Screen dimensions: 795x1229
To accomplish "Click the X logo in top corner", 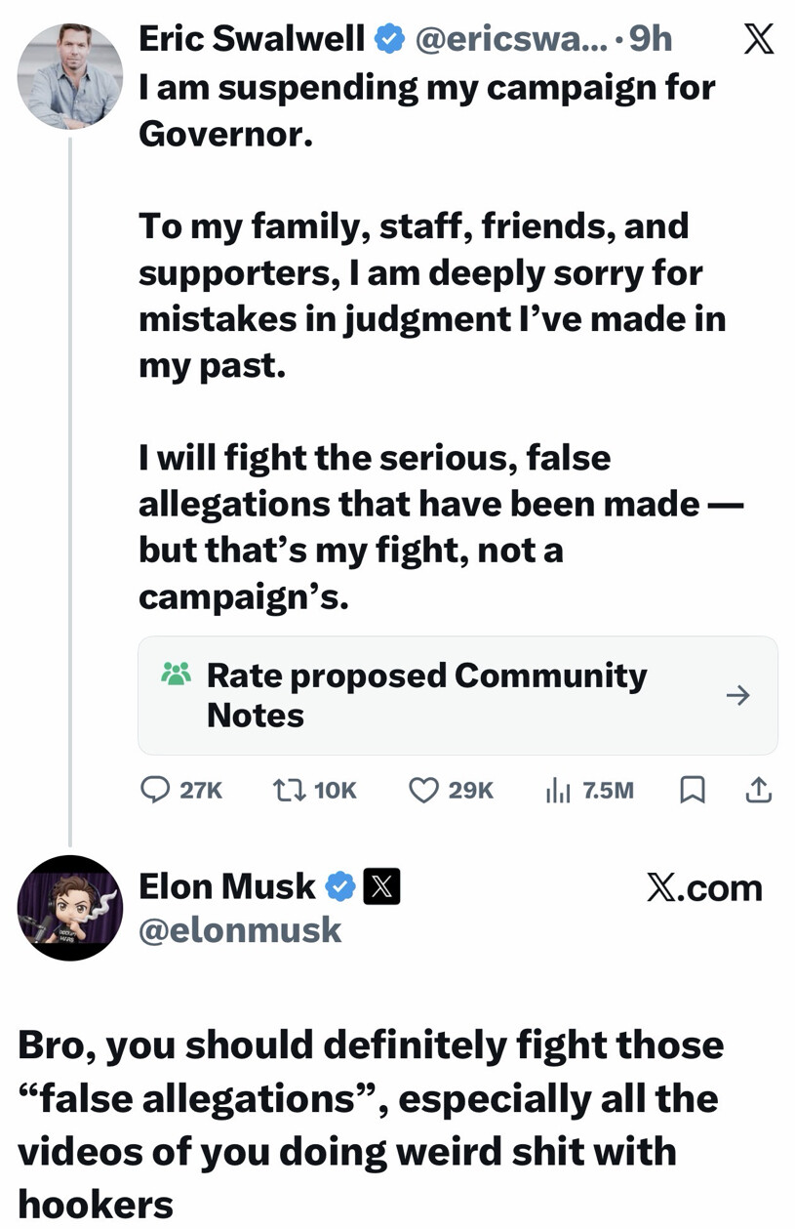I will pos(758,39).
